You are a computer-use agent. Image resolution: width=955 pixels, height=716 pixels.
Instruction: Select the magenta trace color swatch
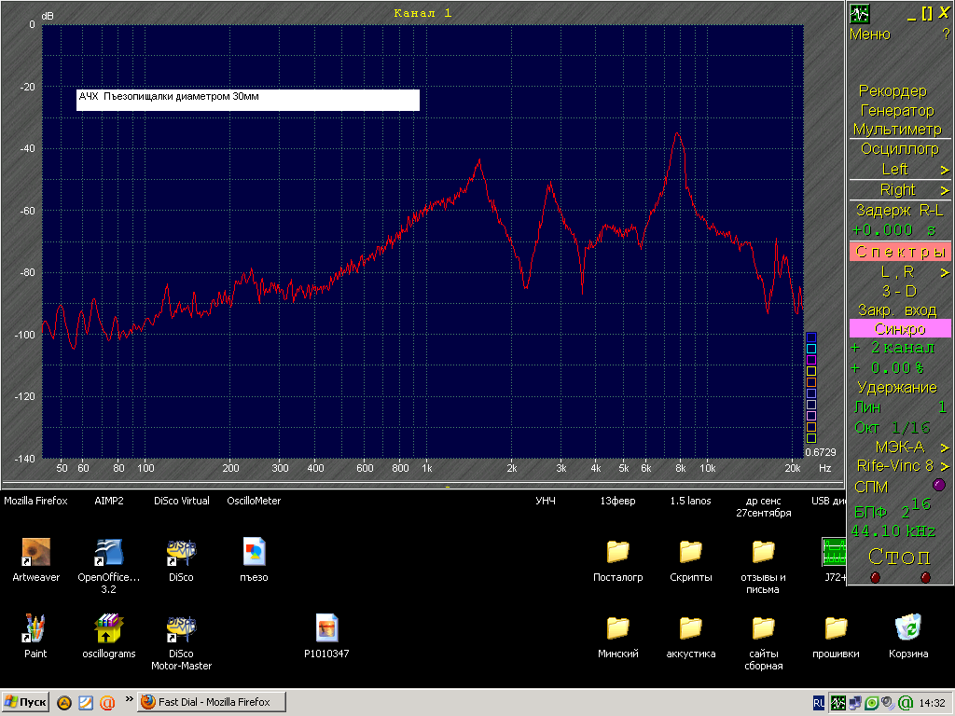click(810, 360)
